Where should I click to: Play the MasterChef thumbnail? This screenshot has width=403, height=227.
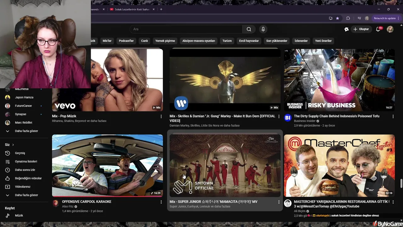tap(339, 166)
